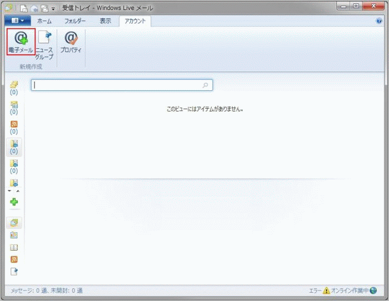
Task: Click the 電子メール add account icon
Action: pyautogui.click(x=21, y=42)
